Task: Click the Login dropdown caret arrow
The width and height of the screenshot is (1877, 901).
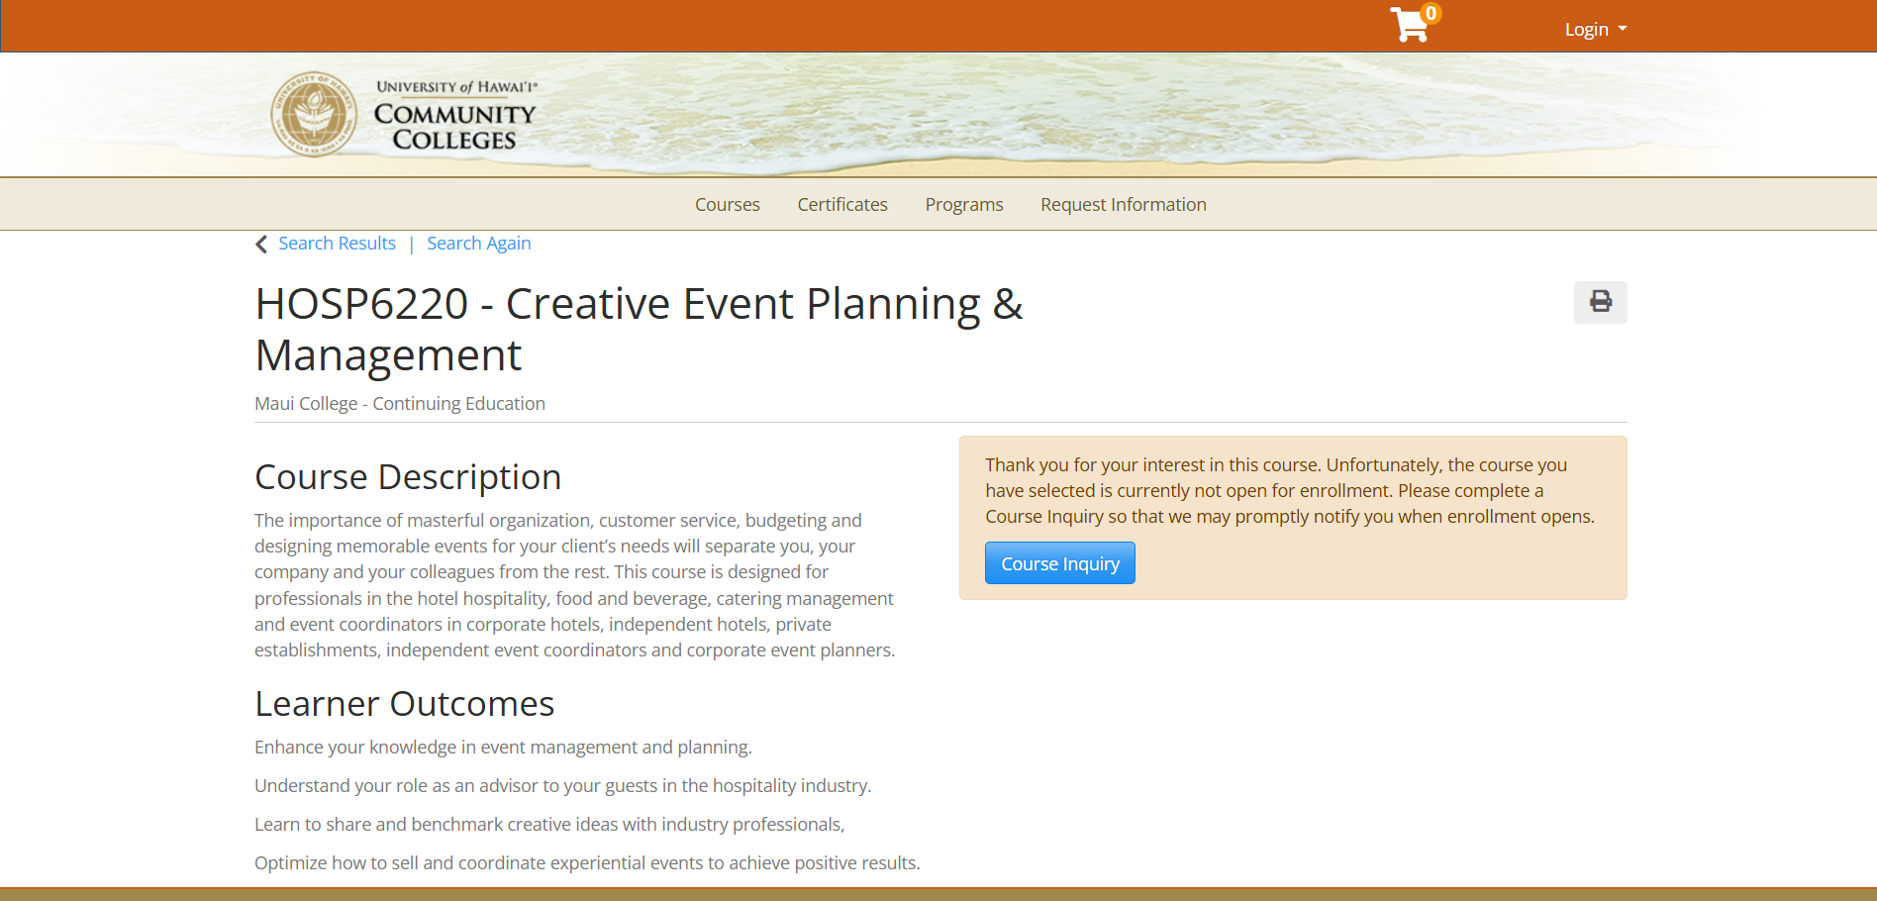Action: (x=1622, y=29)
